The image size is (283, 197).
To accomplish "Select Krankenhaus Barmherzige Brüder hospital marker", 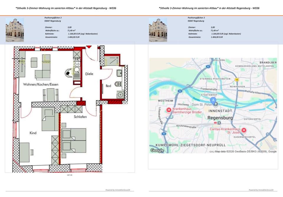I will coord(169,110).
